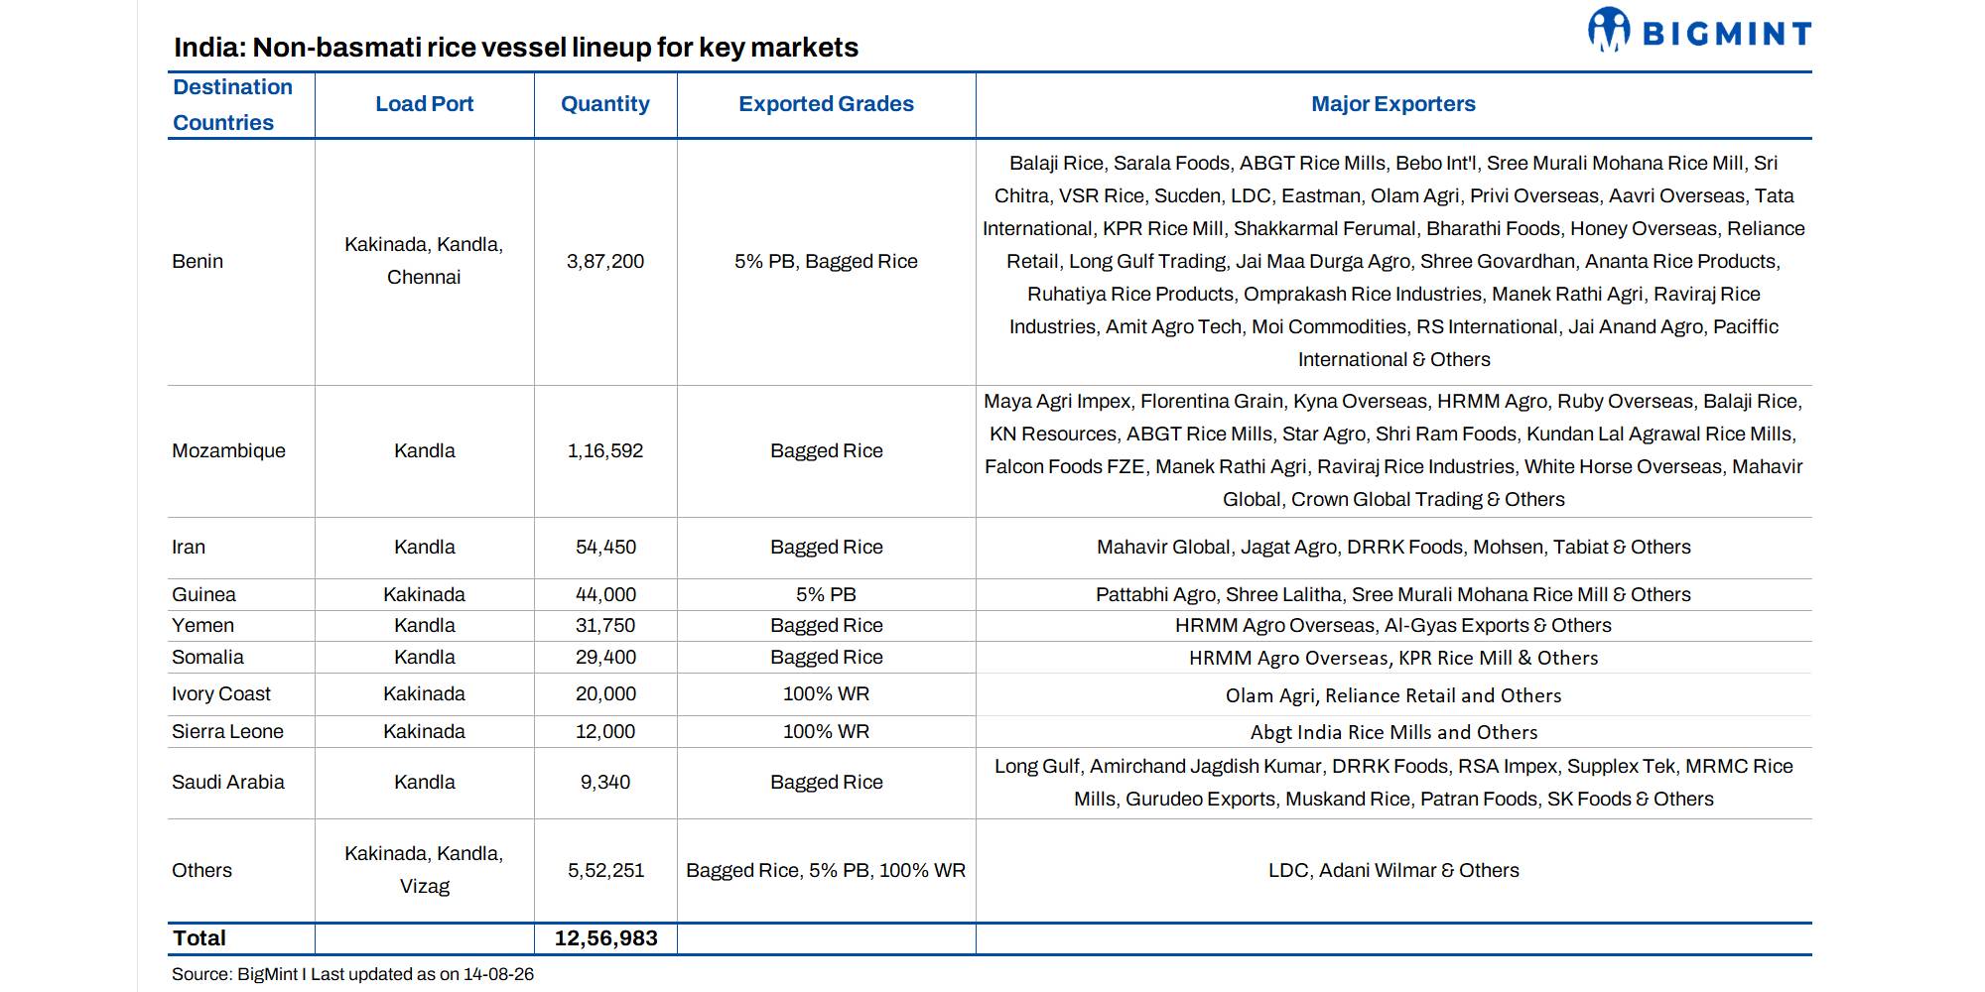Select the quantity '3,87,200'
Image resolution: width=1985 pixels, height=992 pixels.
point(605,261)
